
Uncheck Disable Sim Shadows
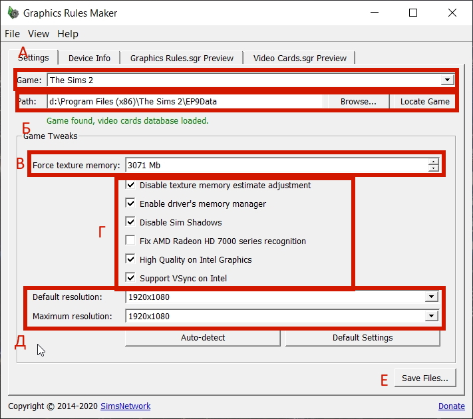tap(130, 222)
